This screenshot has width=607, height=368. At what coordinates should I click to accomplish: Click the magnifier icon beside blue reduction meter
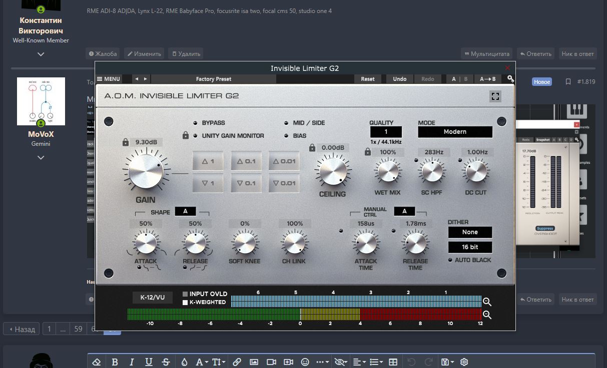pyautogui.click(x=487, y=302)
